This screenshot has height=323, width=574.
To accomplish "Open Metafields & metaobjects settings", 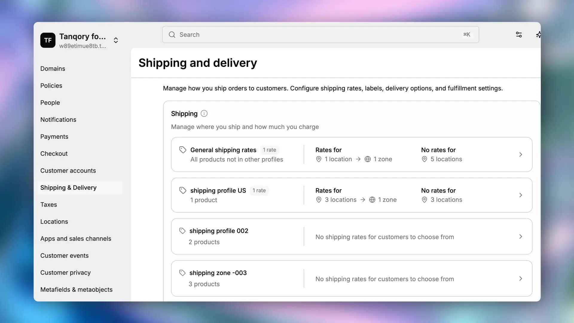I will (x=76, y=290).
